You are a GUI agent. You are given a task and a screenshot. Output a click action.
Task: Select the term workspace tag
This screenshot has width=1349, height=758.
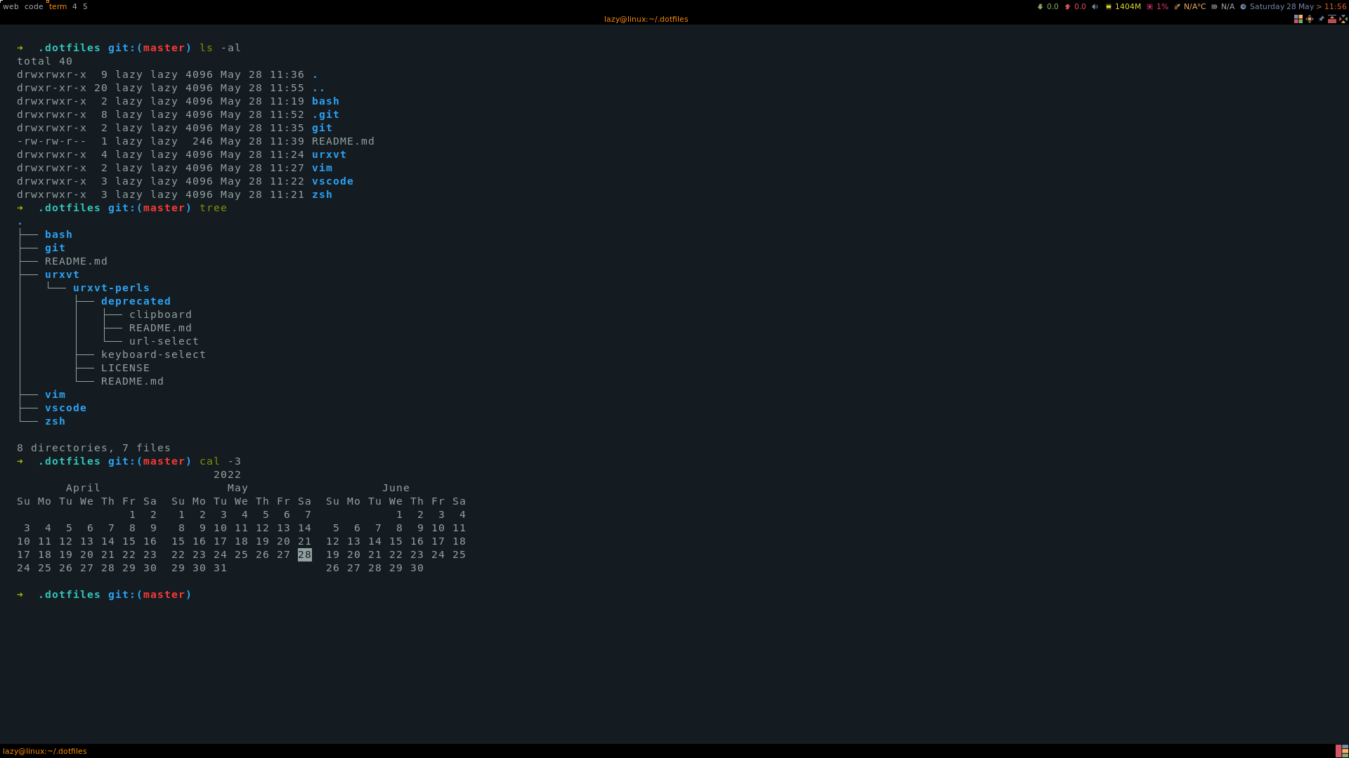pos(58,6)
